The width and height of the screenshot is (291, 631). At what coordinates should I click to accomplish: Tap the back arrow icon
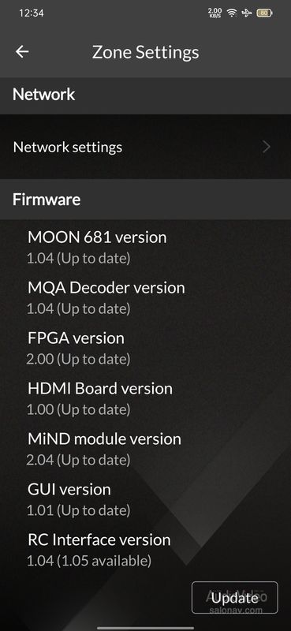tap(22, 51)
